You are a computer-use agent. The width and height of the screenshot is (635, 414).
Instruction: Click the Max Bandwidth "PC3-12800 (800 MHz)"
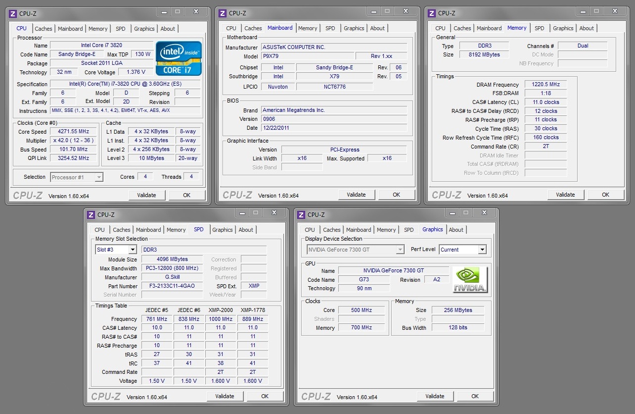click(172, 268)
